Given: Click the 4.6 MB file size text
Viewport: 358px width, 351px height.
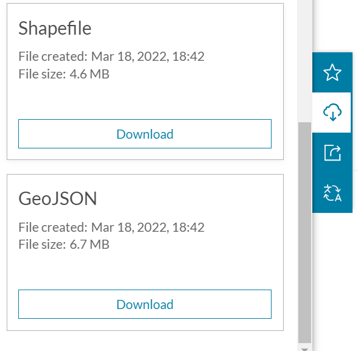Looking at the screenshot, I should coord(89,74).
